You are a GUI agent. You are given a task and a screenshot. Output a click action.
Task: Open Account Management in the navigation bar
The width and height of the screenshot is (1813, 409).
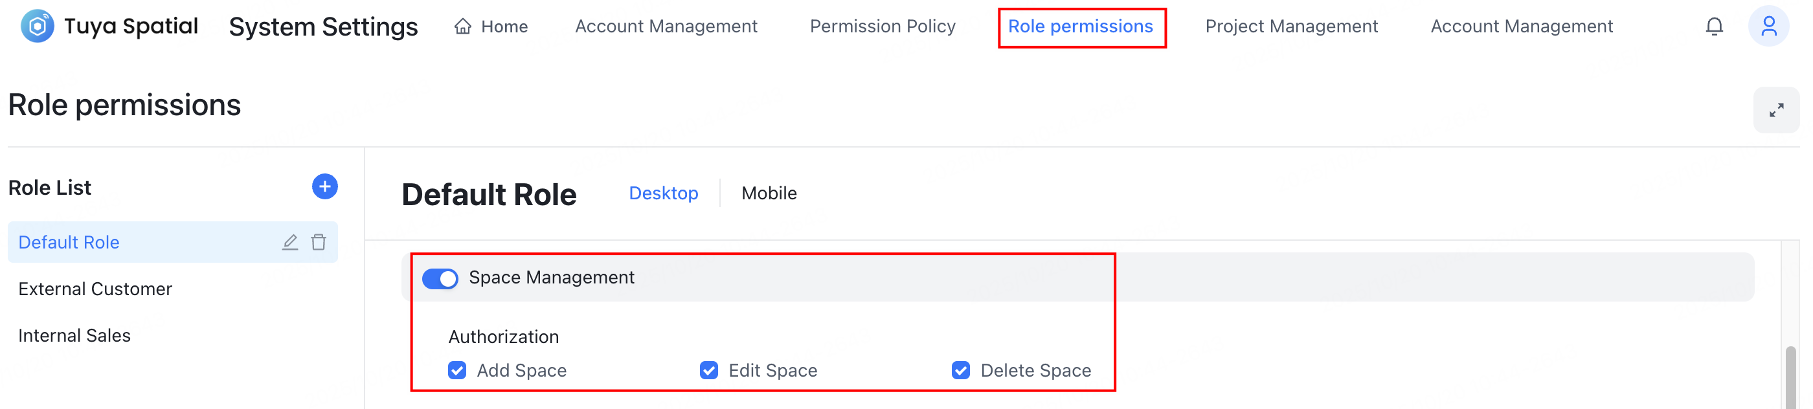pos(666,26)
